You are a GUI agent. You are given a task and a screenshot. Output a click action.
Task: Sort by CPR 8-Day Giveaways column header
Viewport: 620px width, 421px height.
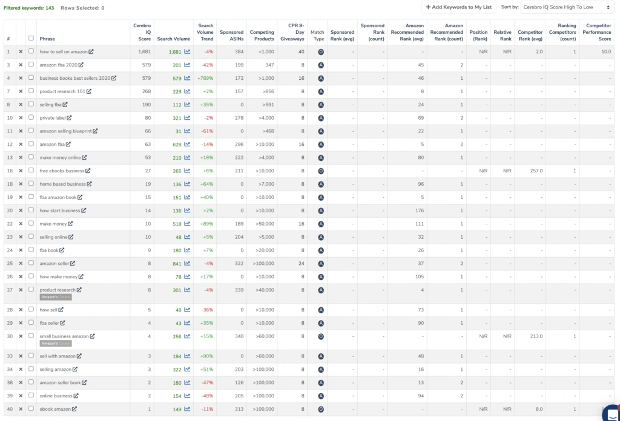pyautogui.click(x=292, y=32)
